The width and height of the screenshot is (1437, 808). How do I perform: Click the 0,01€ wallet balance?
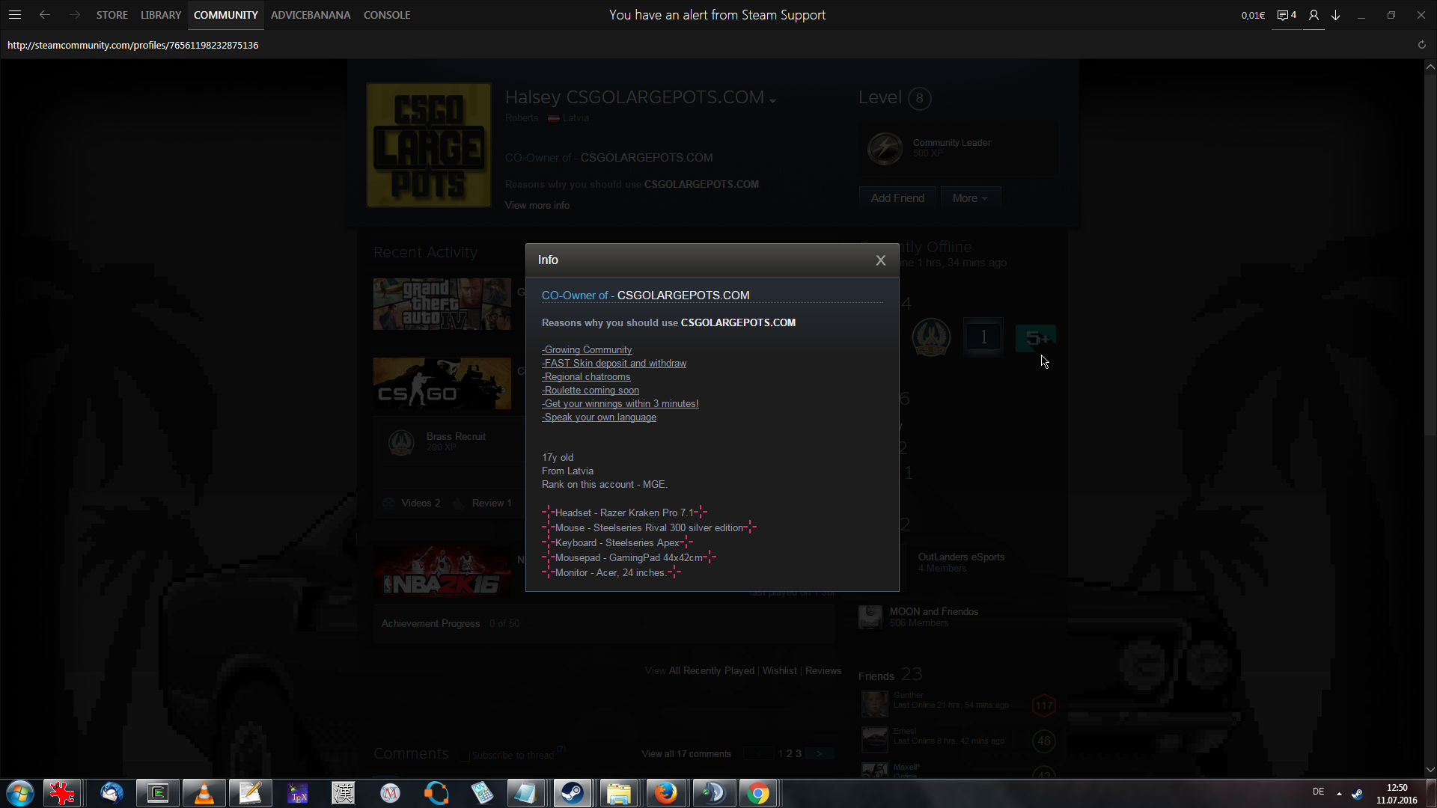[x=1252, y=15]
